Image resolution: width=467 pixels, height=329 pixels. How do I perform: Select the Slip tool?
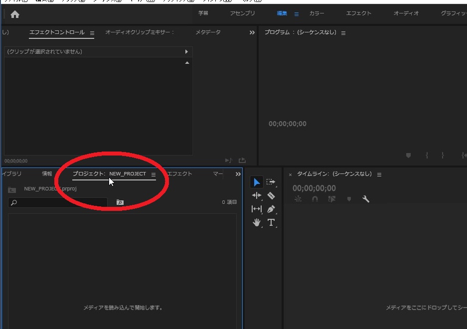coord(257,209)
